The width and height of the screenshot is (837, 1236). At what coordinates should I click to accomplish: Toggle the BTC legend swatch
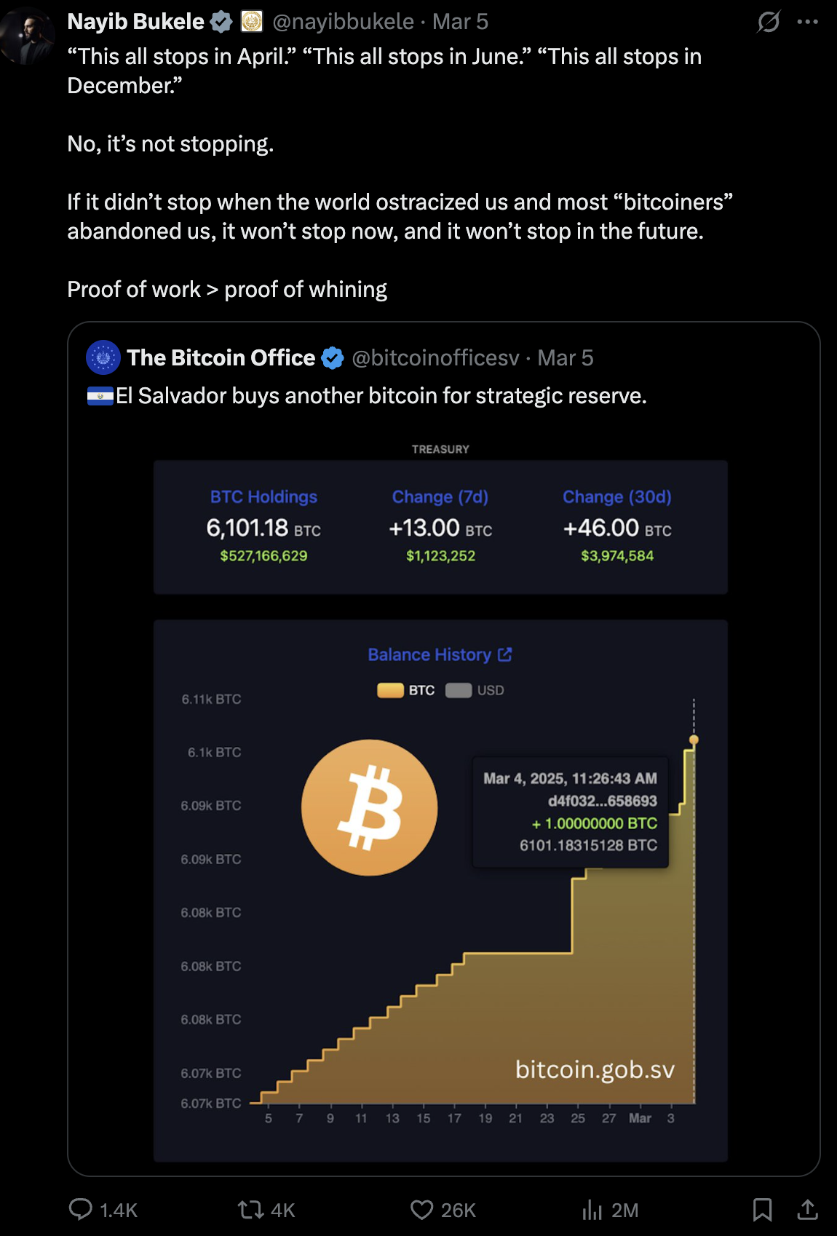tap(391, 690)
